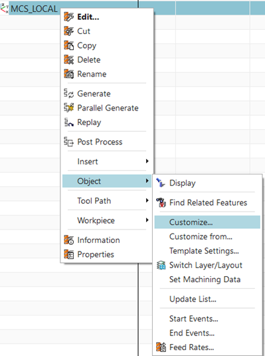Image resolution: width=265 pixels, height=356 pixels.
Task: Select Update List... option
Action: [207, 299]
